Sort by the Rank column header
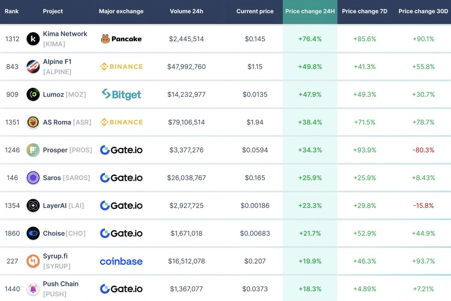This screenshot has width=451, height=301. pyautogui.click(x=12, y=11)
